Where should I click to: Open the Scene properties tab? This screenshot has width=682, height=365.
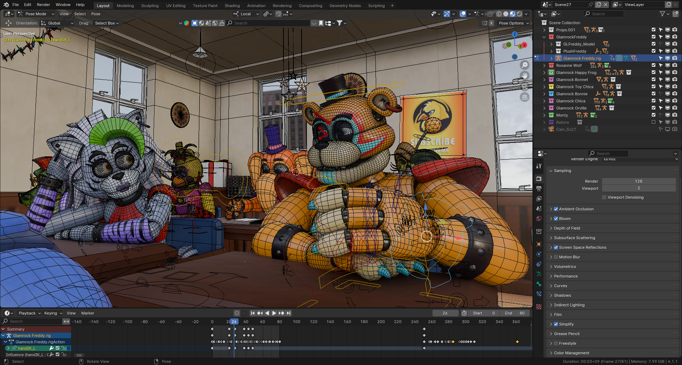click(x=539, y=209)
